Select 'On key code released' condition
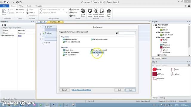 (x=71, y=42)
